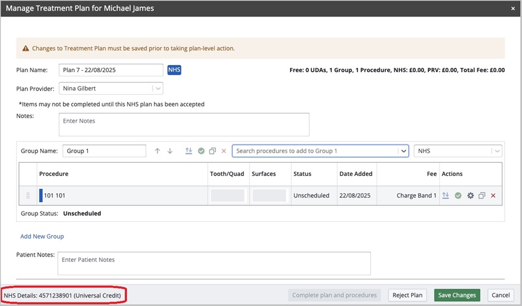Screen dimensions: 522x306
Task: Click the Add New Group link
Action: click(x=42, y=236)
